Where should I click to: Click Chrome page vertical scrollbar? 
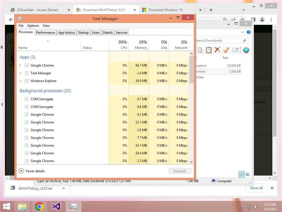coord(275,83)
